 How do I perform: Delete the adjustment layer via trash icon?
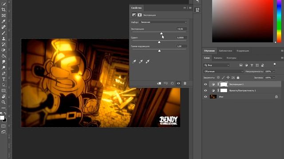pos(185,83)
